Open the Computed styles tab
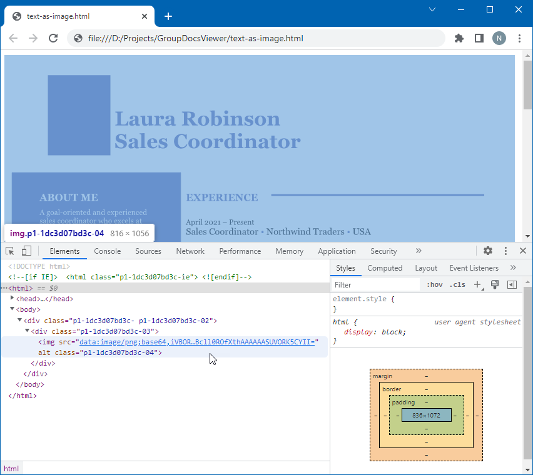The height and width of the screenshot is (475, 533). [x=385, y=268]
